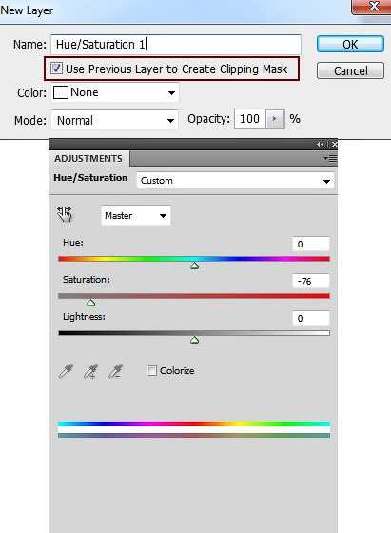Select the on-image adjustment hand tool

click(64, 214)
